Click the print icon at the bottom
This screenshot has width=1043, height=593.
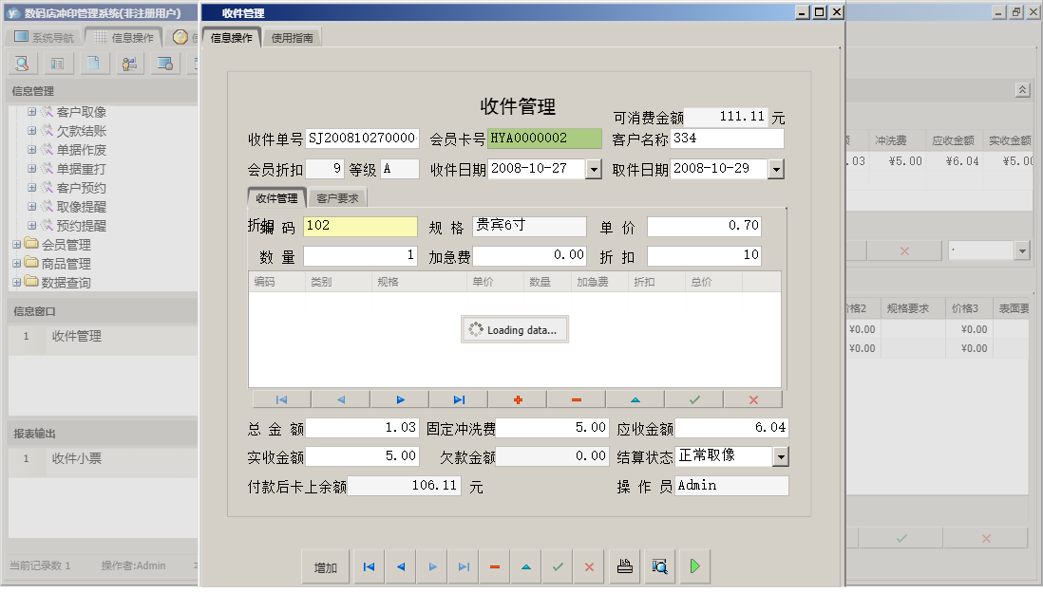pos(624,566)
